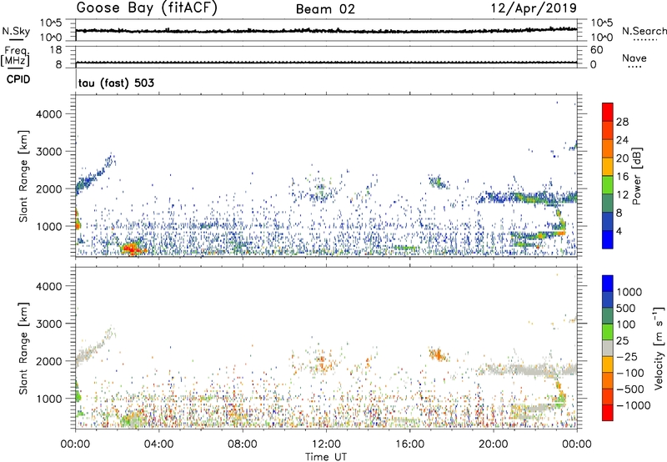Click the 'Beam 02' label
This screenshot has height=462, width=667.
click(325, 9)
